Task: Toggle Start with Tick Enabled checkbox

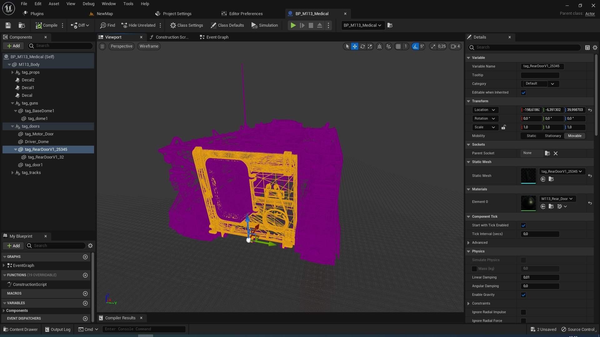Action: pyautogui.click(x=523, y=225)
